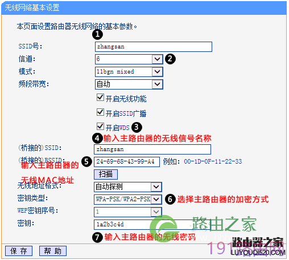289x260 pixels.
Task: Click the 本页面设置路由器无线网络的基本参数 description text
Action: (77, 26)
